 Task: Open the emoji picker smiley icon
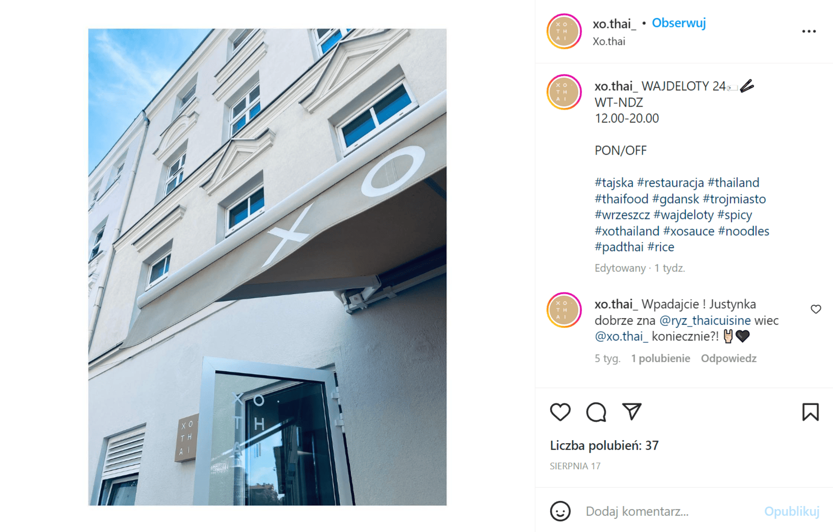(x=560, y=511)
